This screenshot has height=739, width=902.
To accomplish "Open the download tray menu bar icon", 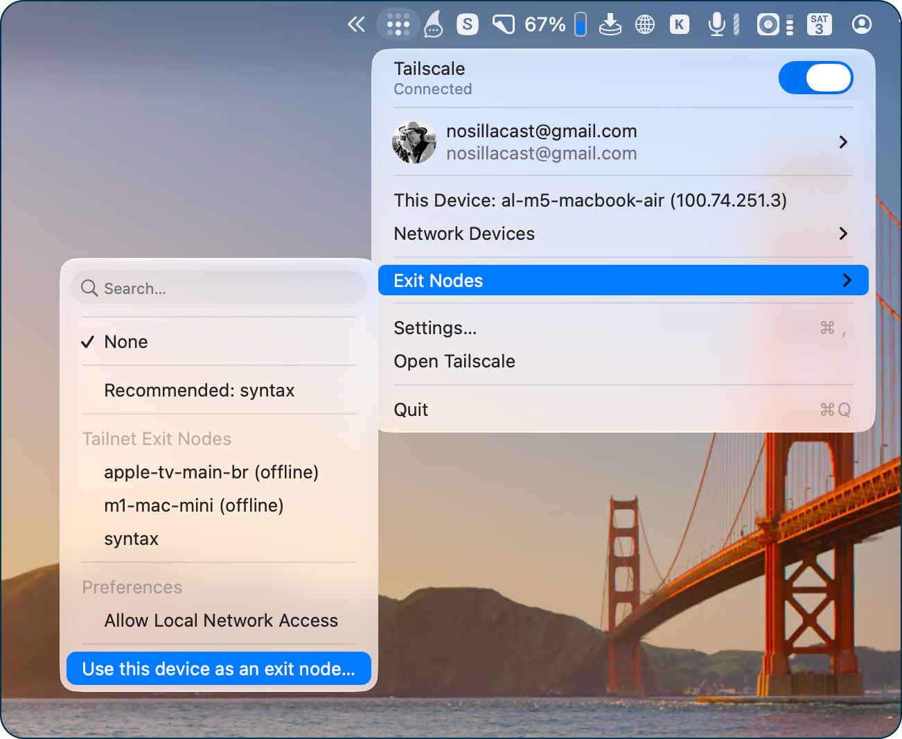I will pos(610,25).
